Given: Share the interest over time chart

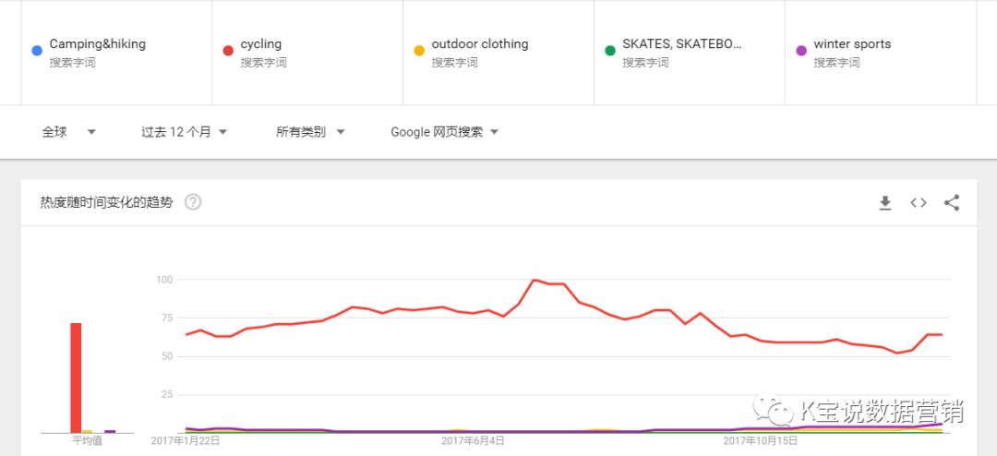Looking at the screenshot, I should tap(952, 203).
